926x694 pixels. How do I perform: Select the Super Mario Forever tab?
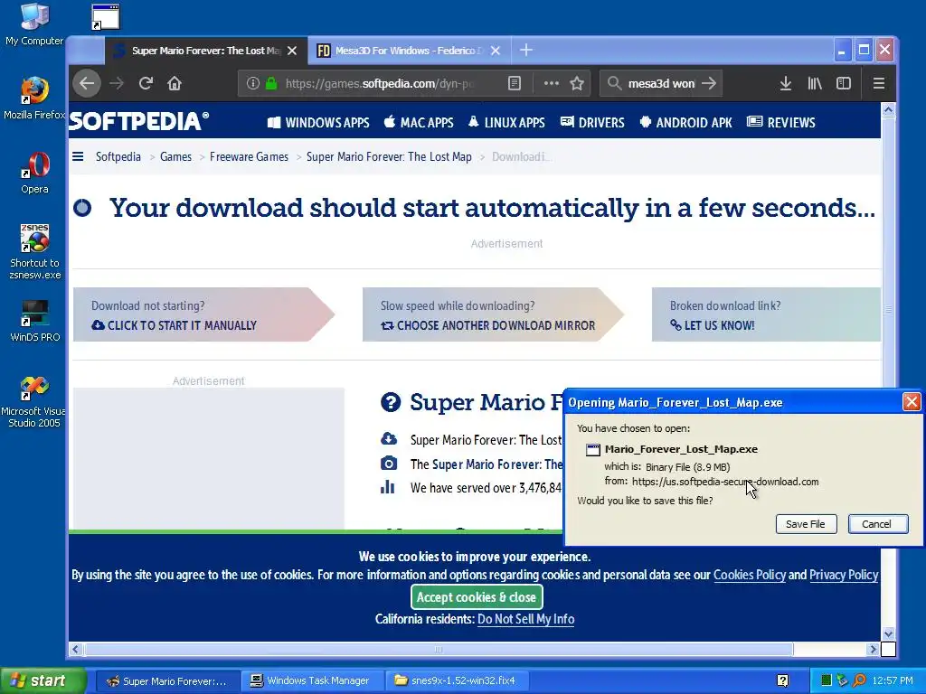pyautogui.click(x=205, y=51)
